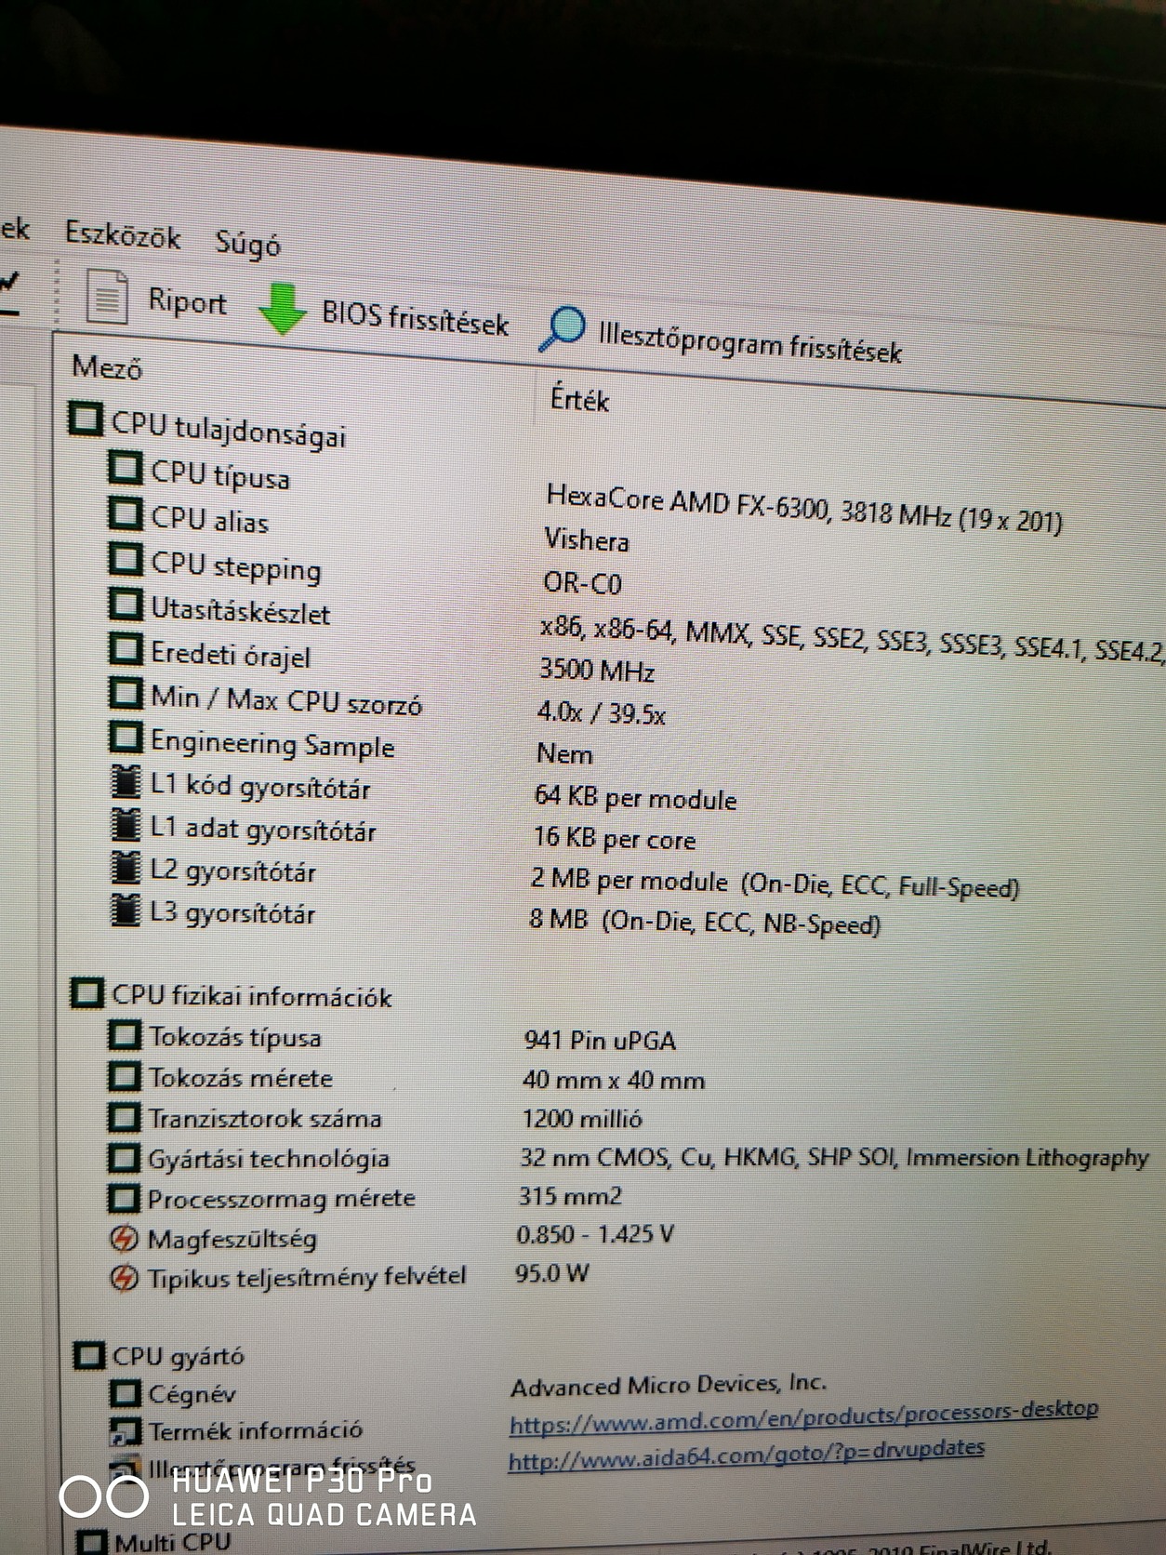Click the Advanced Micro Devices, Inc. value
The image size is (1166, 1555).
(x=669, y=1385)
